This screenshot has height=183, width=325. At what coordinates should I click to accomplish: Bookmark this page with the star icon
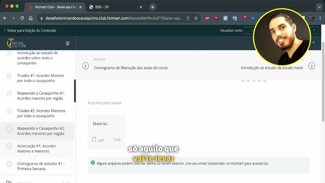coord(196,18)
